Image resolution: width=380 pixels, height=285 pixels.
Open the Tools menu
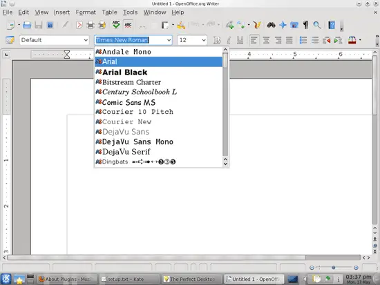(130, 12)
